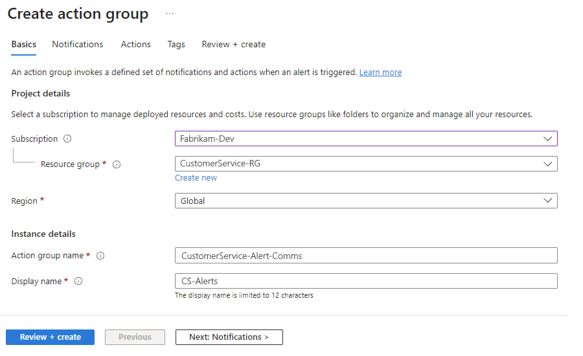Follow the Learn more link
Screen dimensions: 583x356
(380, 72)
